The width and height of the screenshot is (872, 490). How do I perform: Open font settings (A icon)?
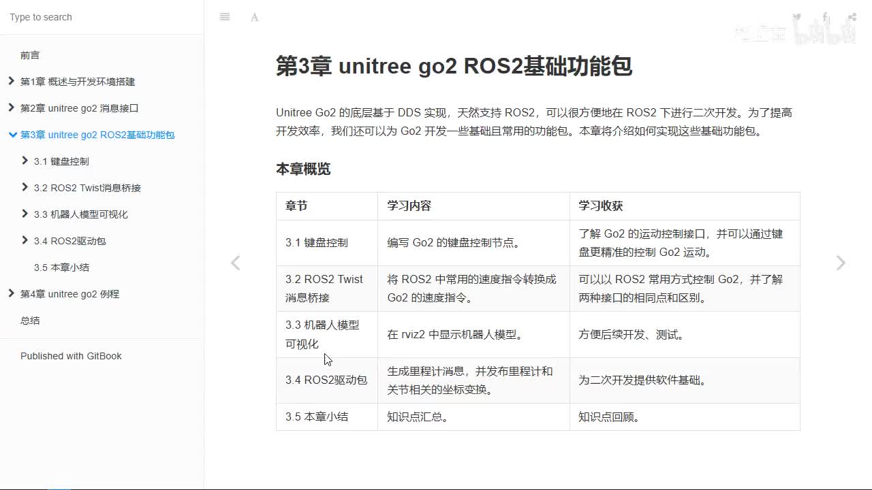(x=254, y=17)
